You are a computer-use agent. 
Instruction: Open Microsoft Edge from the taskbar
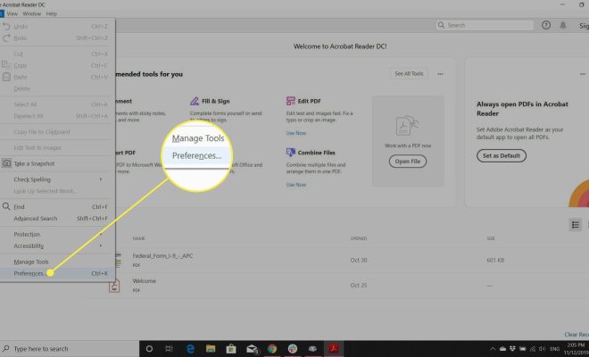click(190, 349)
